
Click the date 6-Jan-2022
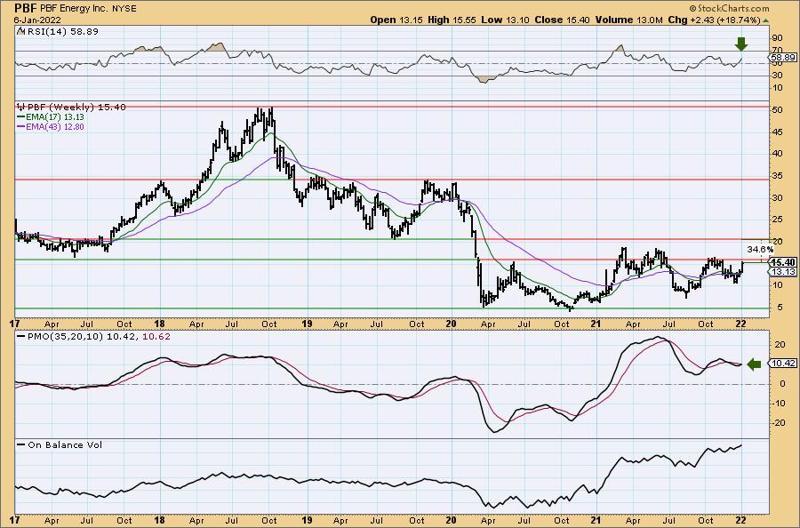click(37, 20)
